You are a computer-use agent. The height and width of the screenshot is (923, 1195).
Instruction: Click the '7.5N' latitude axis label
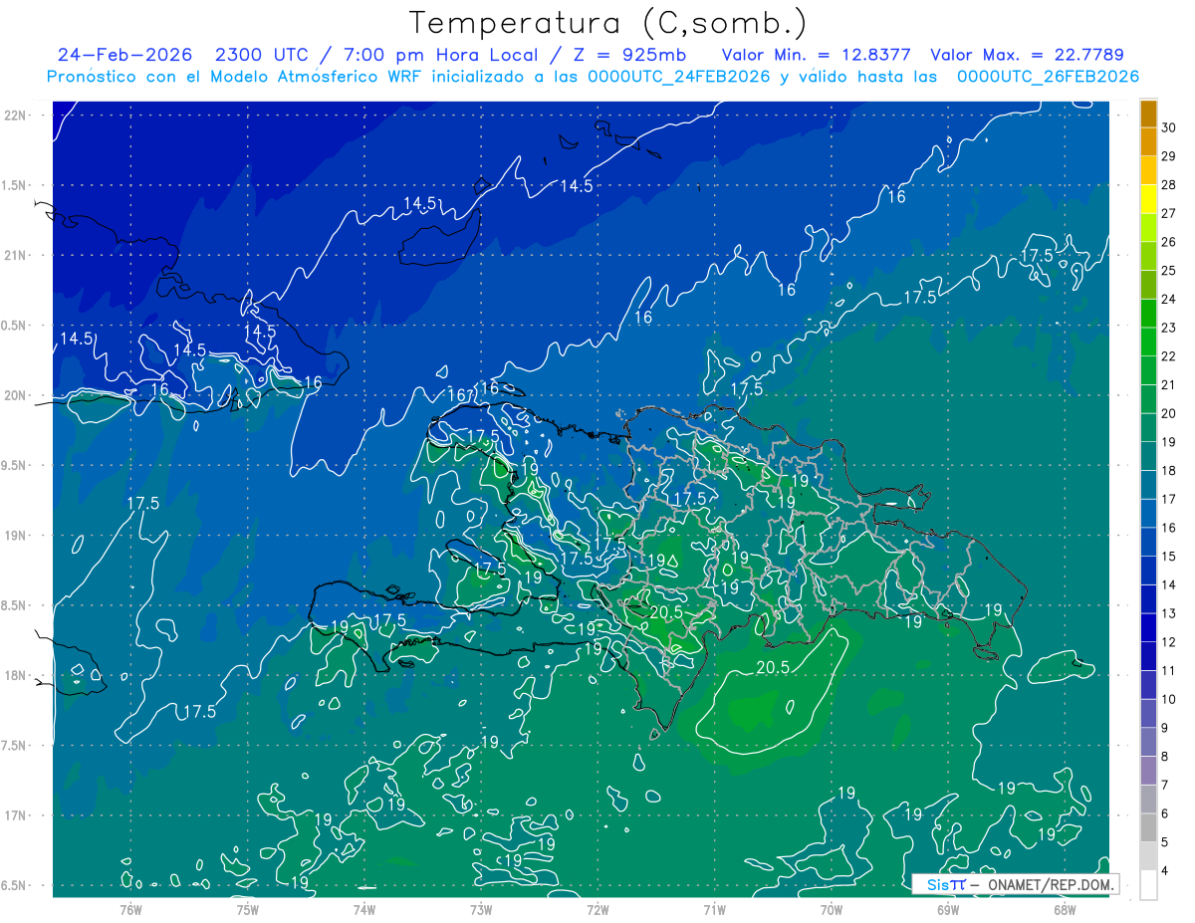13,746
